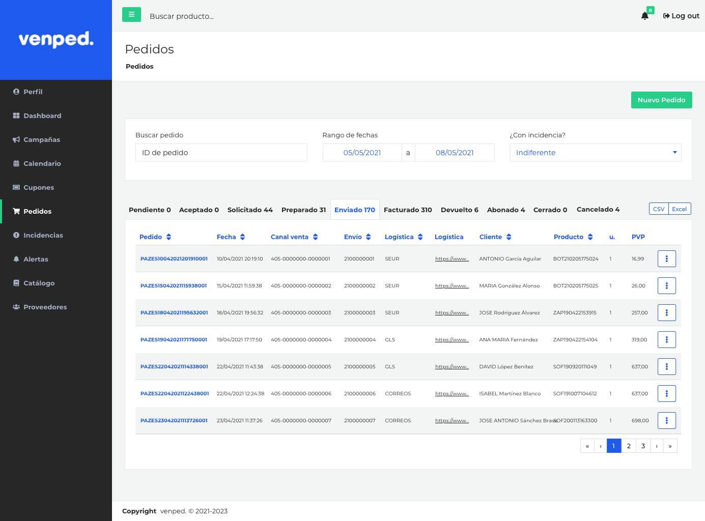Image resolution: width=705 pixels, height=521 pixels.
Task: Click the Nuevo Pedido button
Action: pyautogui.click(x=661, y=100)
